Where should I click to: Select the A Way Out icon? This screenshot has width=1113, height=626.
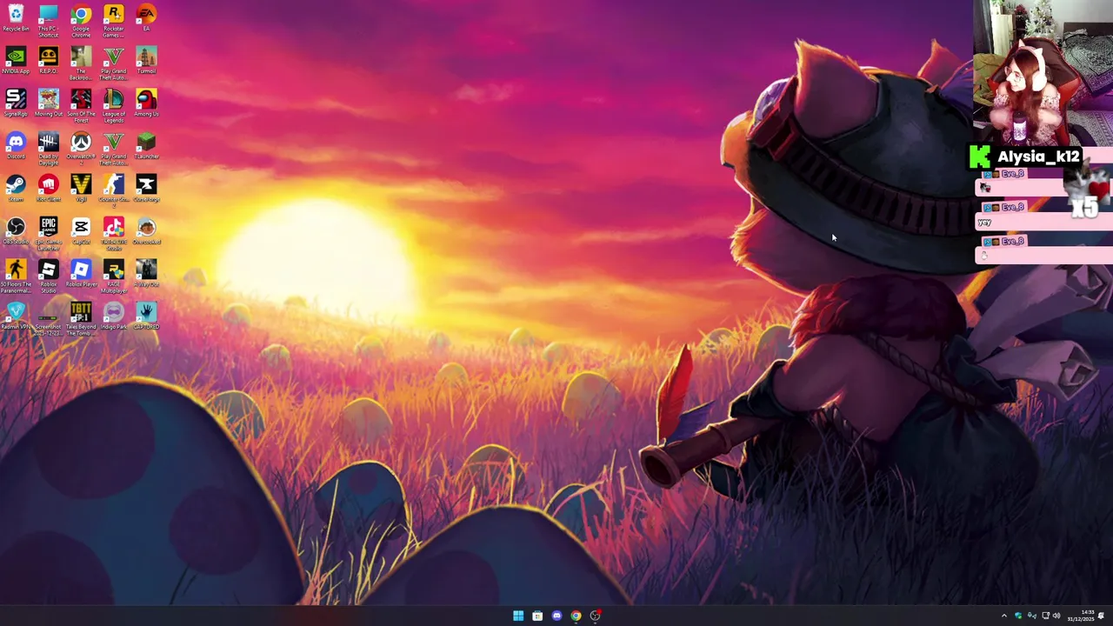pyautogui.click(x=146, y=273)
